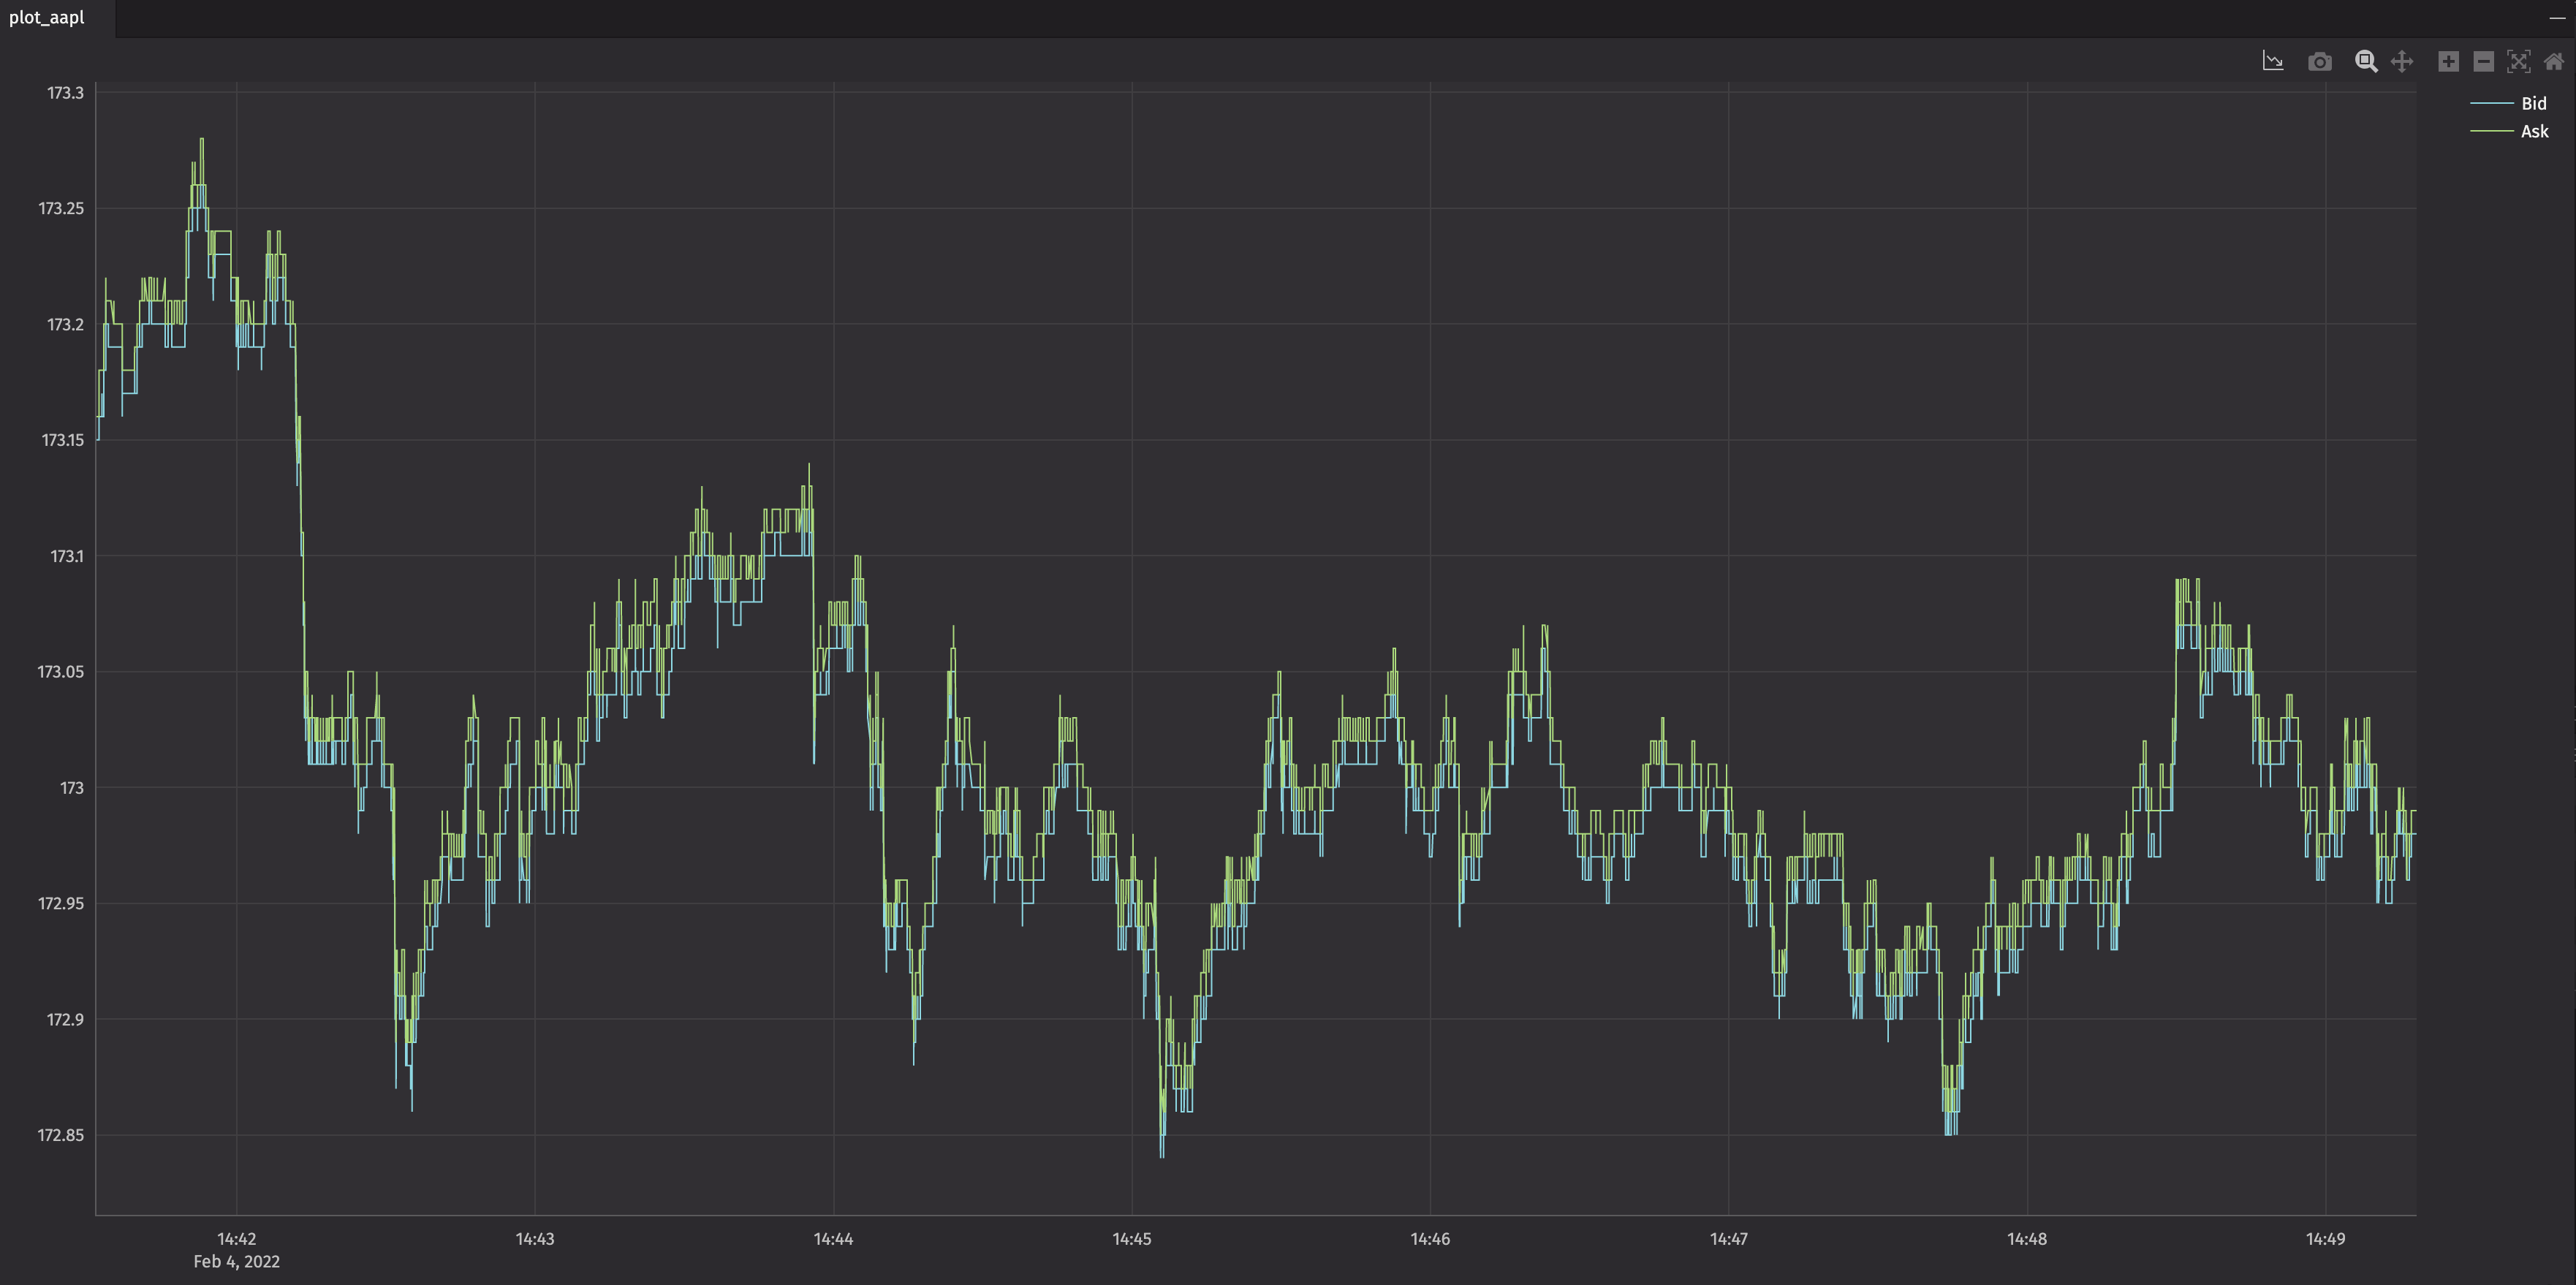Activate the pan arrows tool

pyautogui.click(x=2402, y=62)
